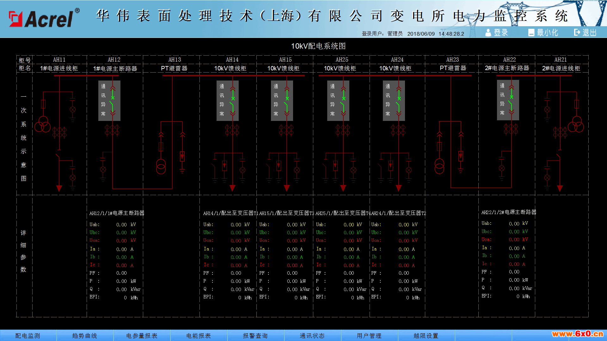
Task: Click the AH21 fuse symbol
Action: (577, 104)
